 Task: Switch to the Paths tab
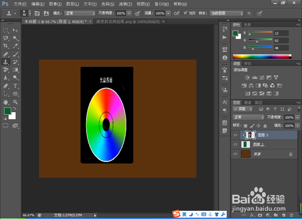(x=259, y=102)
